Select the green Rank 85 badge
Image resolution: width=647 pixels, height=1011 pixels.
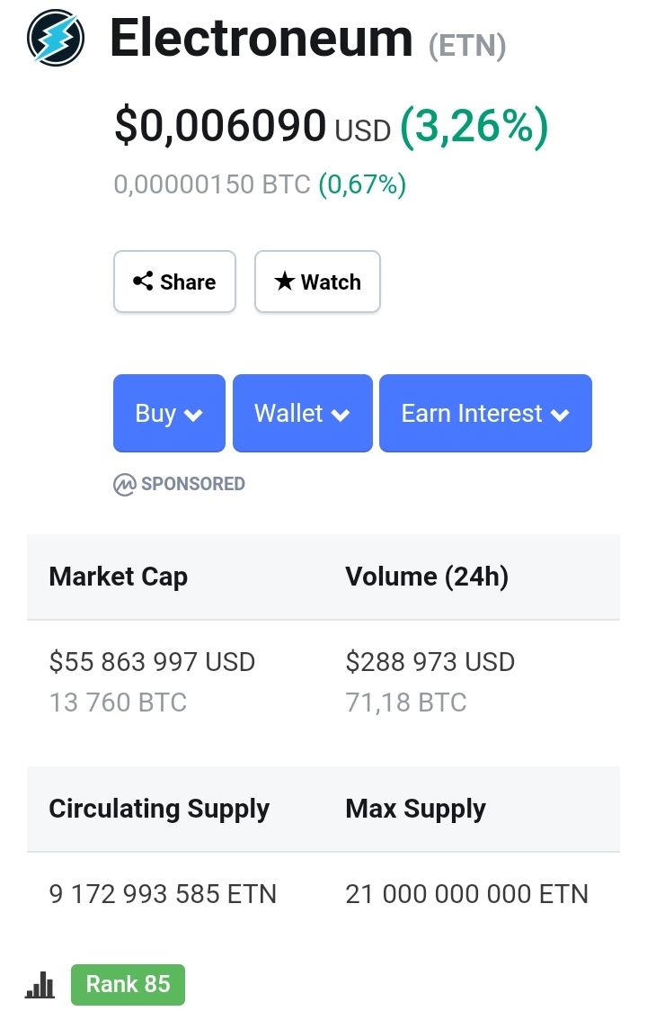(x=128, y=985)
